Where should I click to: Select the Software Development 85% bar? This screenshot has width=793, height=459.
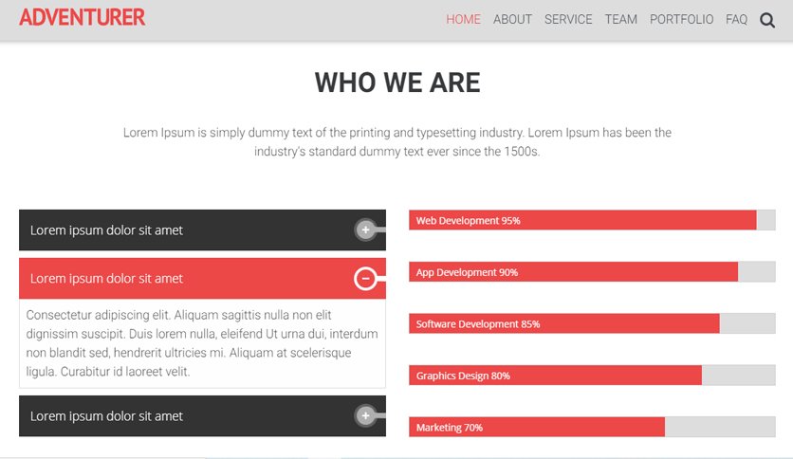pyautogui.click(x=592, y=323)
